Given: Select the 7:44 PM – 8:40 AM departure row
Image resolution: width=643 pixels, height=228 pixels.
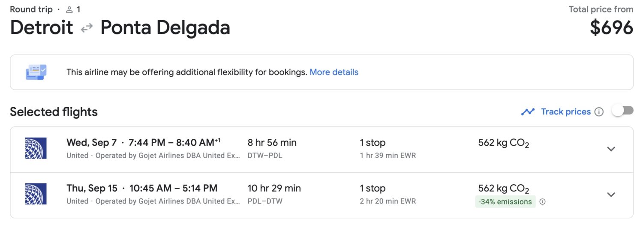Looking at the screenshot, I should (171, 142).
